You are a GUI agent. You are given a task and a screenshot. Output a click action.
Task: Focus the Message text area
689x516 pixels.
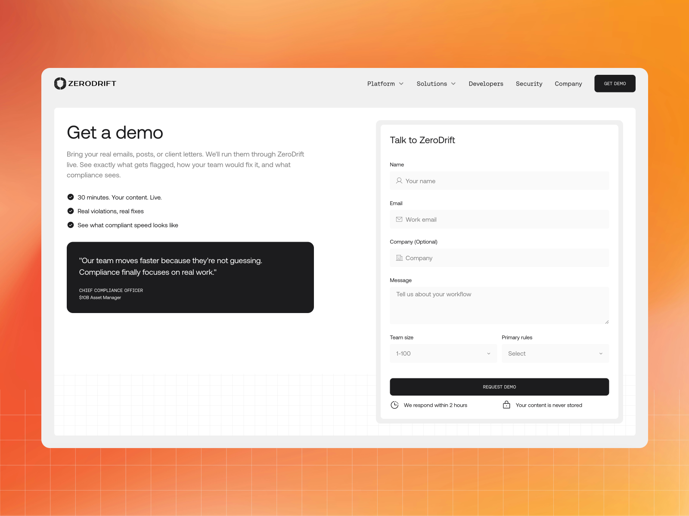[499, 305]
